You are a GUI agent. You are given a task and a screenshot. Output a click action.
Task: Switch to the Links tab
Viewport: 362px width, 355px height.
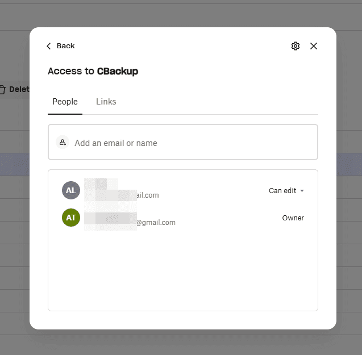tap(106, 102)
